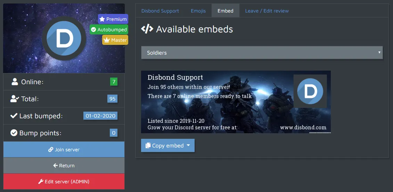Viewport: 393px width, 192px height.
Task: Click the Available embeds heading
Action: point(195,29)
